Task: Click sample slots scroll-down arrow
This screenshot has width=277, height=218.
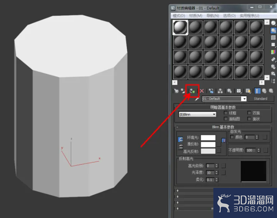Action: (267, 77)
